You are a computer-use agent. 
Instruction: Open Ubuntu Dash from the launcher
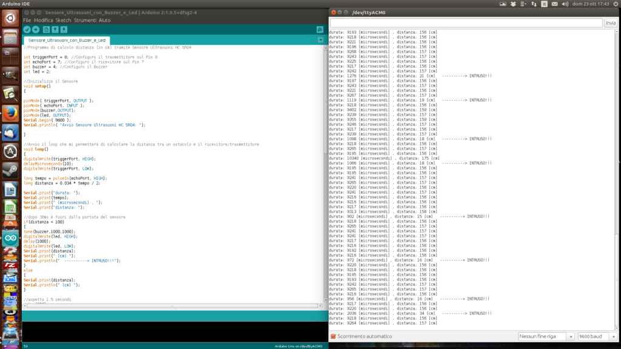(10, 18)
